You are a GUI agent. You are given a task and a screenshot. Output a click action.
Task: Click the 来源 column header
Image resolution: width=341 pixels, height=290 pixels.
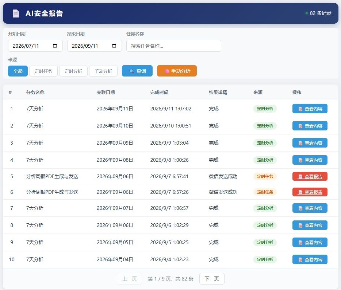pyautogui.click(x=258, y=92)
